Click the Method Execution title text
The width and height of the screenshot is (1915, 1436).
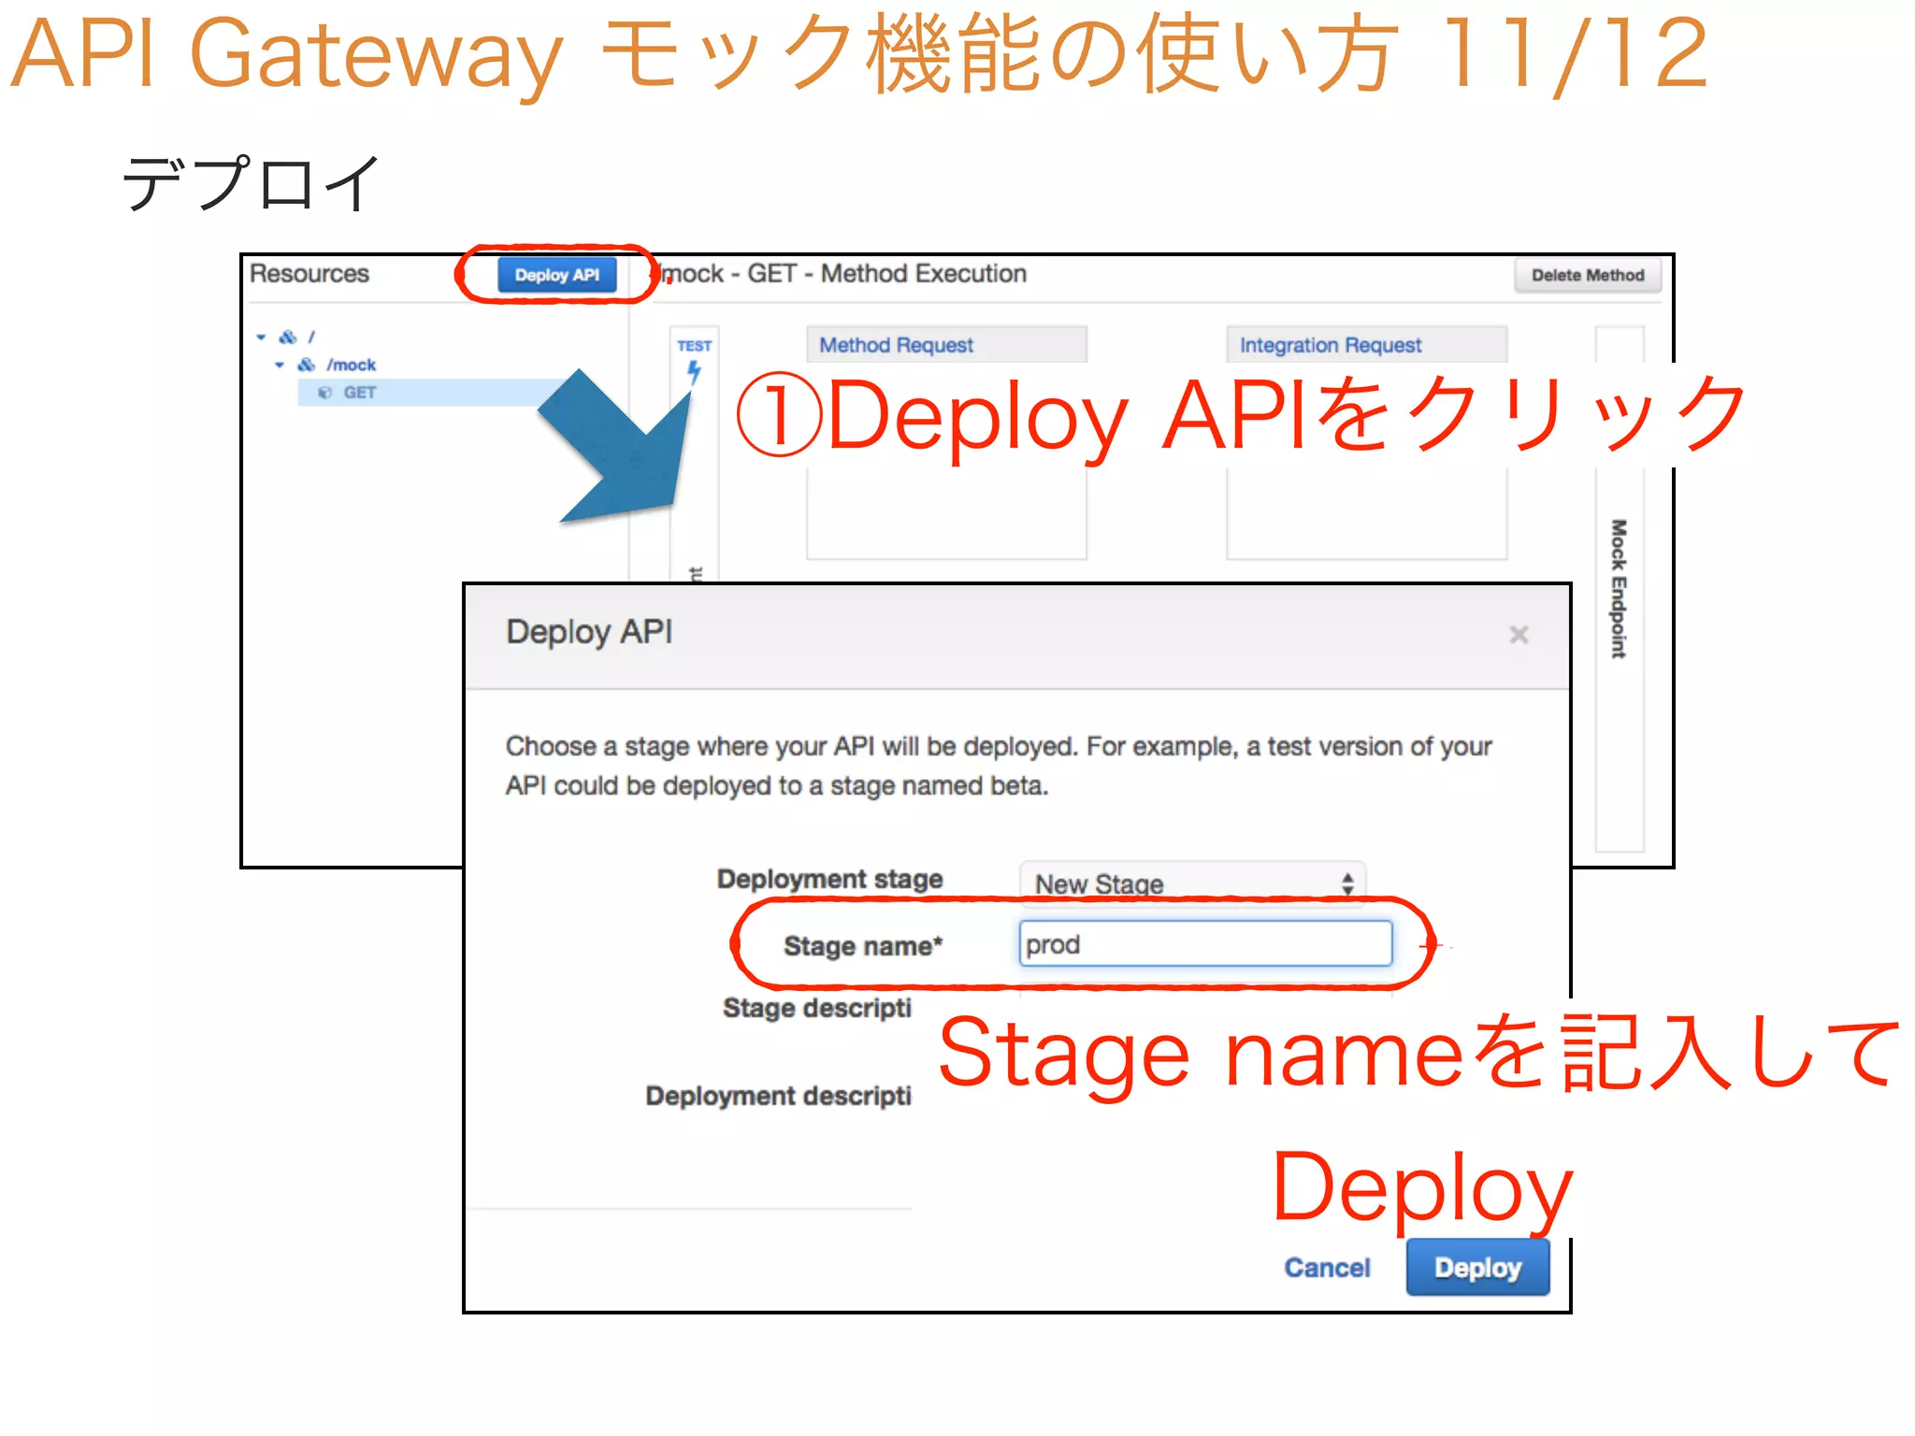click(843, 274)
